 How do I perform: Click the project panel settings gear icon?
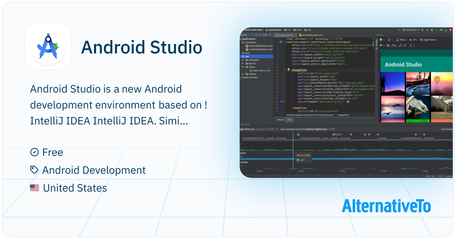click(266, 35)
